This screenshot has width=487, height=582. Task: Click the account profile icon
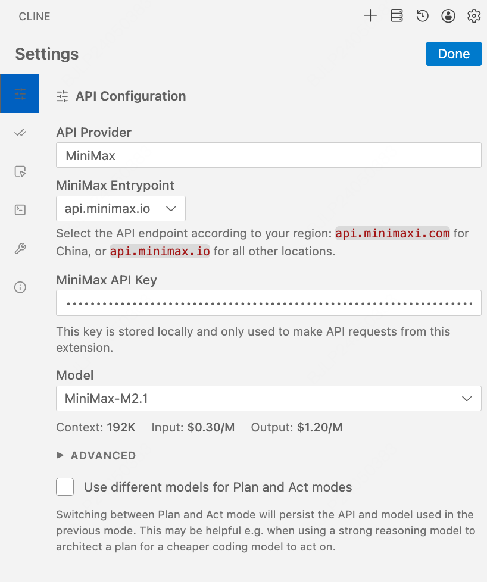(x=448, y=16)
